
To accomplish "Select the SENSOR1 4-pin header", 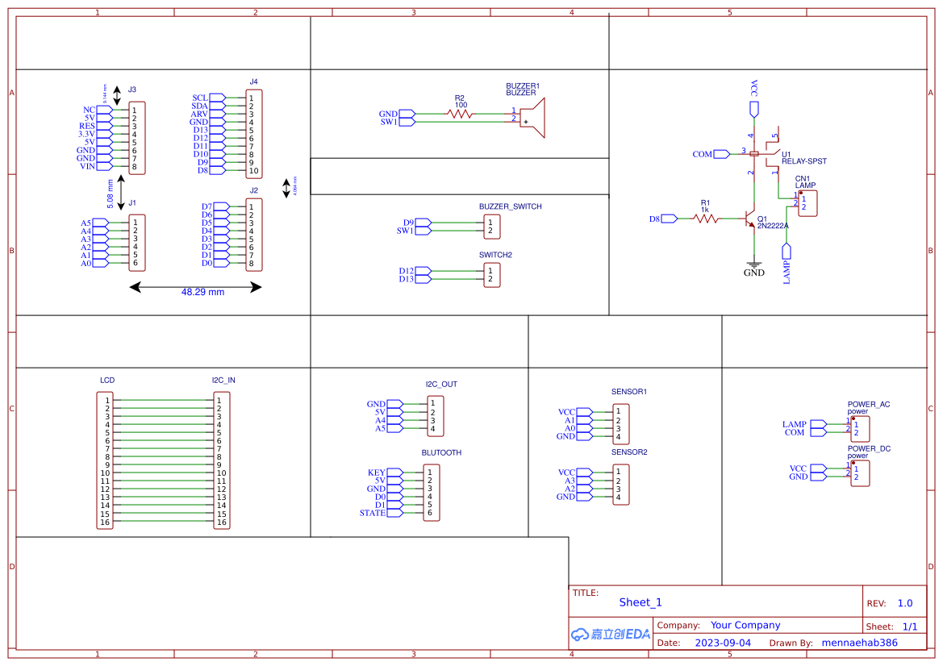I will pos(620,424).
